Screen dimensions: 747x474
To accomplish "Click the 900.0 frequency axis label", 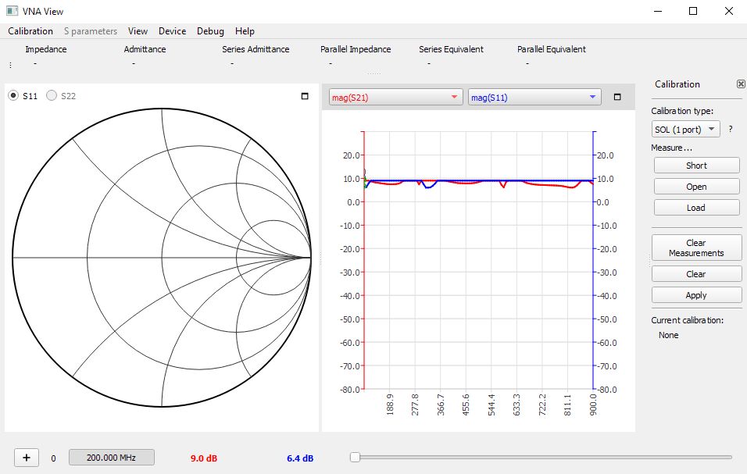I will tap(593, 405).
